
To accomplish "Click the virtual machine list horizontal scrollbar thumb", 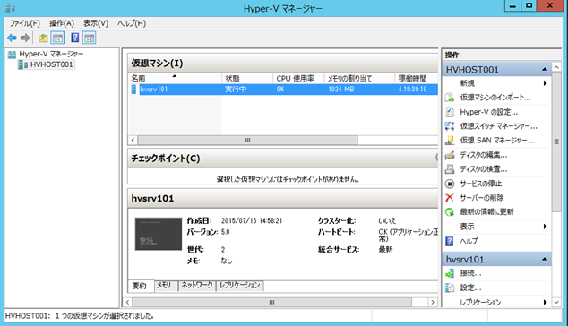I will pos(248,141).
